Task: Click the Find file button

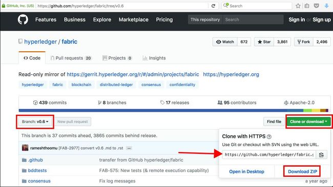Action: (274, 121)
